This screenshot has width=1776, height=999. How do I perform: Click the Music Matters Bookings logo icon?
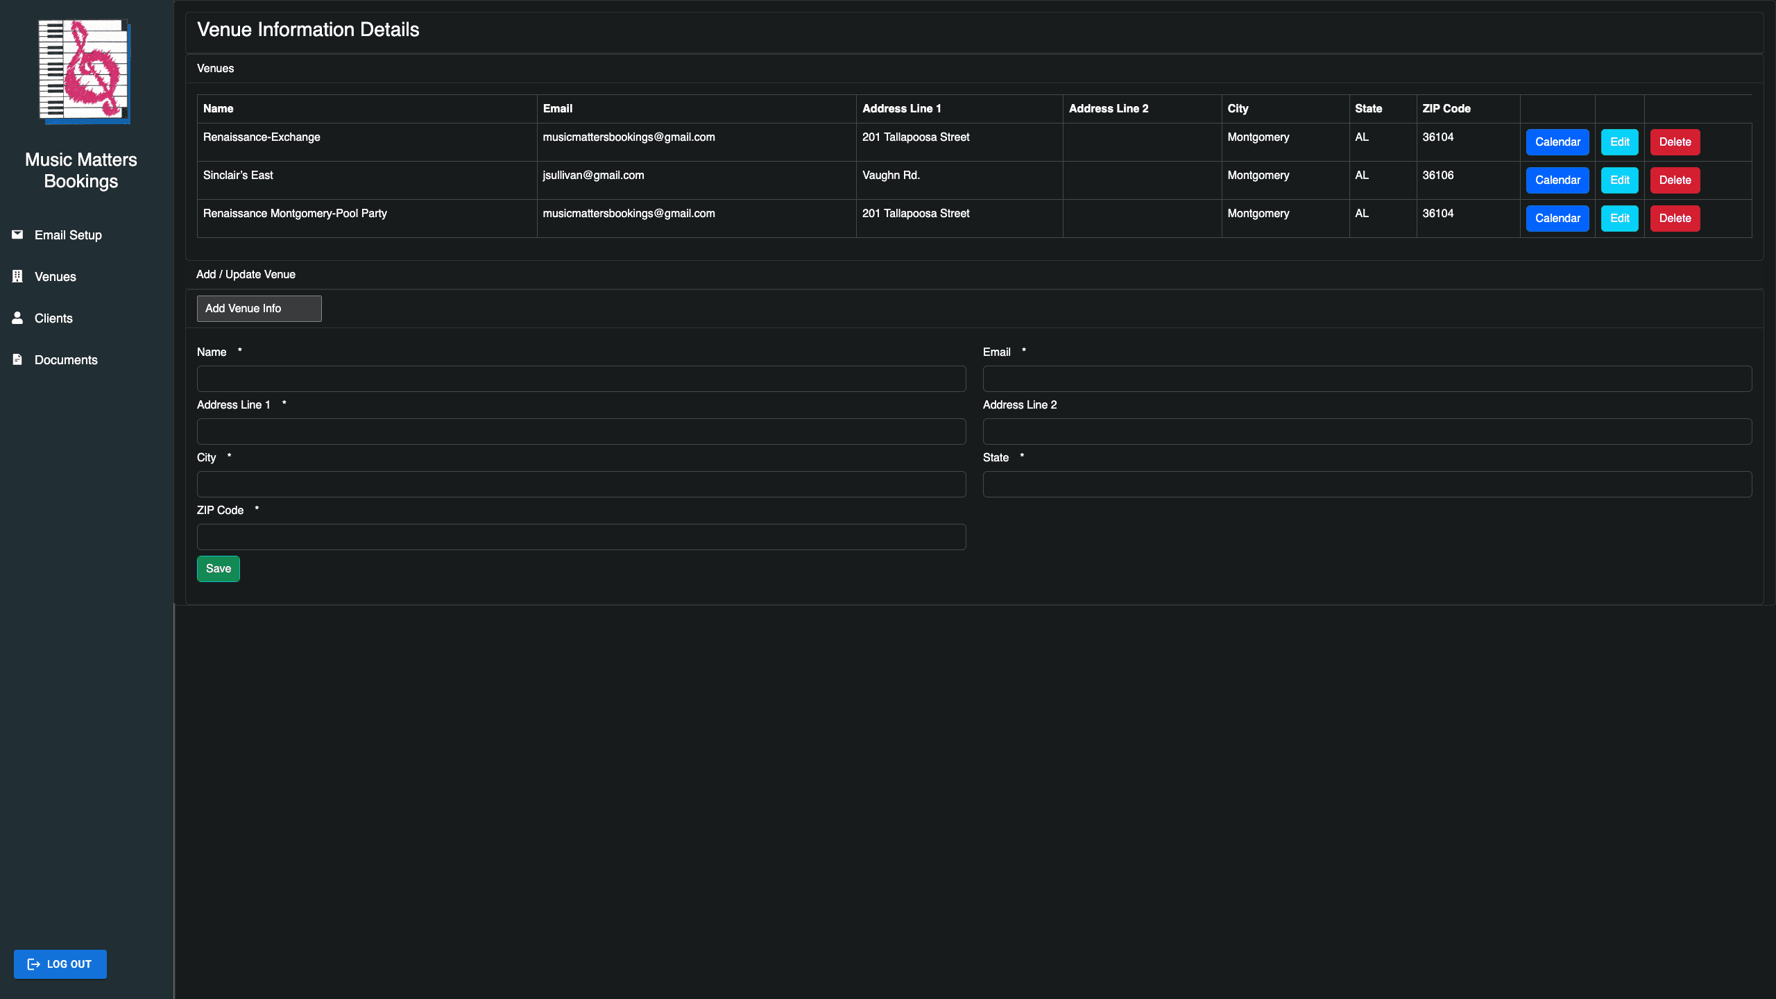pyautogui.click(x=82, y=69)
